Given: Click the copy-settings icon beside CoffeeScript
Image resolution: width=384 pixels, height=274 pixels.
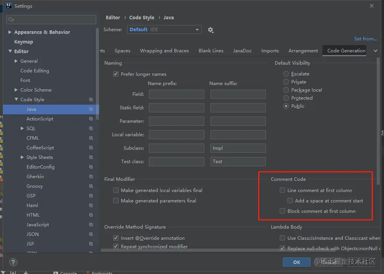Looking at the screenshot, I should [91, 148].
